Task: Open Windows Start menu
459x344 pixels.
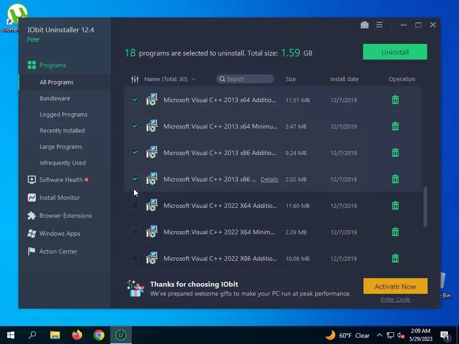Action: click(11, 335)
